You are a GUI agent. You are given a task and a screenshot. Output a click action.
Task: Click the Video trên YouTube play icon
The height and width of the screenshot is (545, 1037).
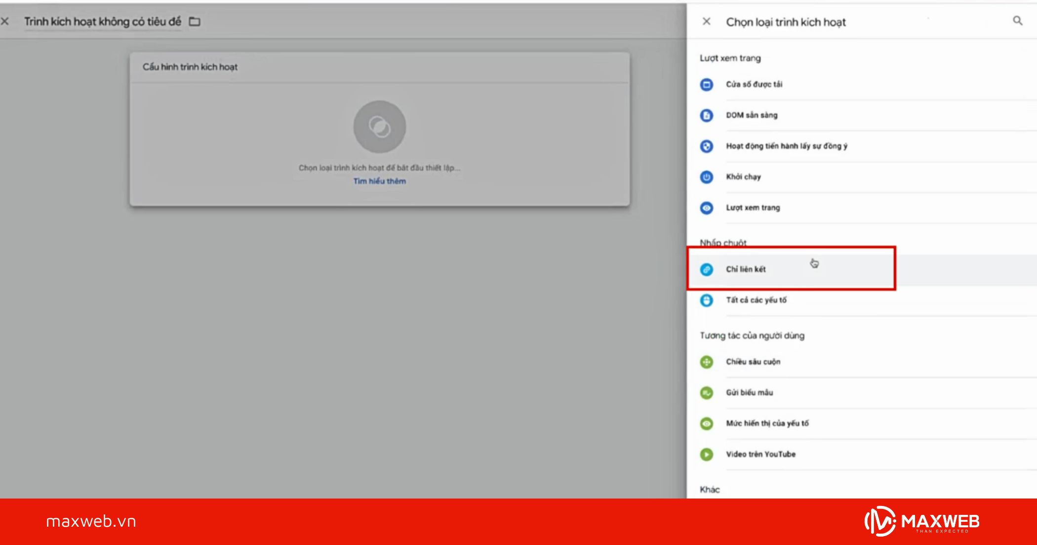click(707, 454)
